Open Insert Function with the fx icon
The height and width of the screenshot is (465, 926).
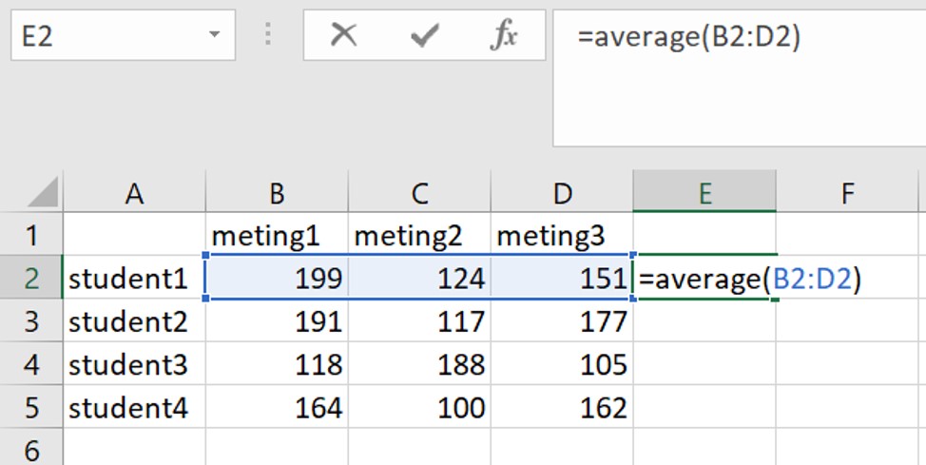tap(503, 36)
